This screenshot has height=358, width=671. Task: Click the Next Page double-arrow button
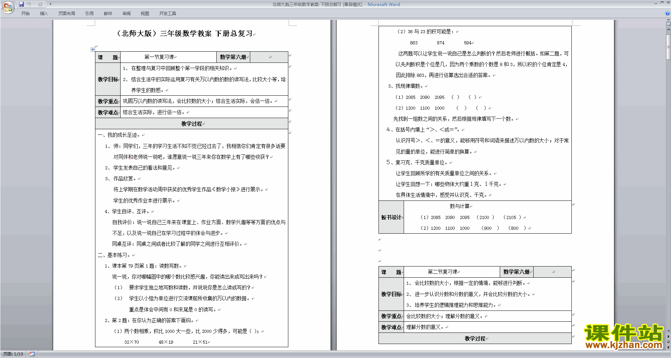[669, 347]
